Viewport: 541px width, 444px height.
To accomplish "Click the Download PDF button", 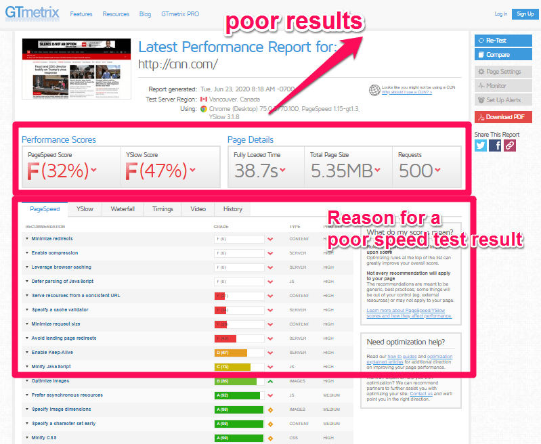I will point(503,117).
